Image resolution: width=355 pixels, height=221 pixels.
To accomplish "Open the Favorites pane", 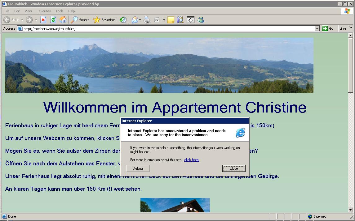I will (x=104, y=20).
